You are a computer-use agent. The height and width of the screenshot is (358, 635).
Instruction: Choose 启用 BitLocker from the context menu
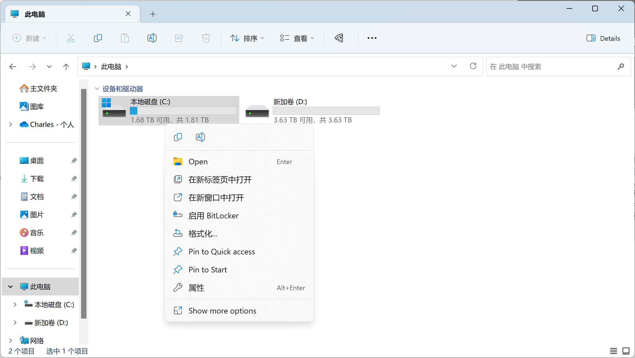click(214, 216)
